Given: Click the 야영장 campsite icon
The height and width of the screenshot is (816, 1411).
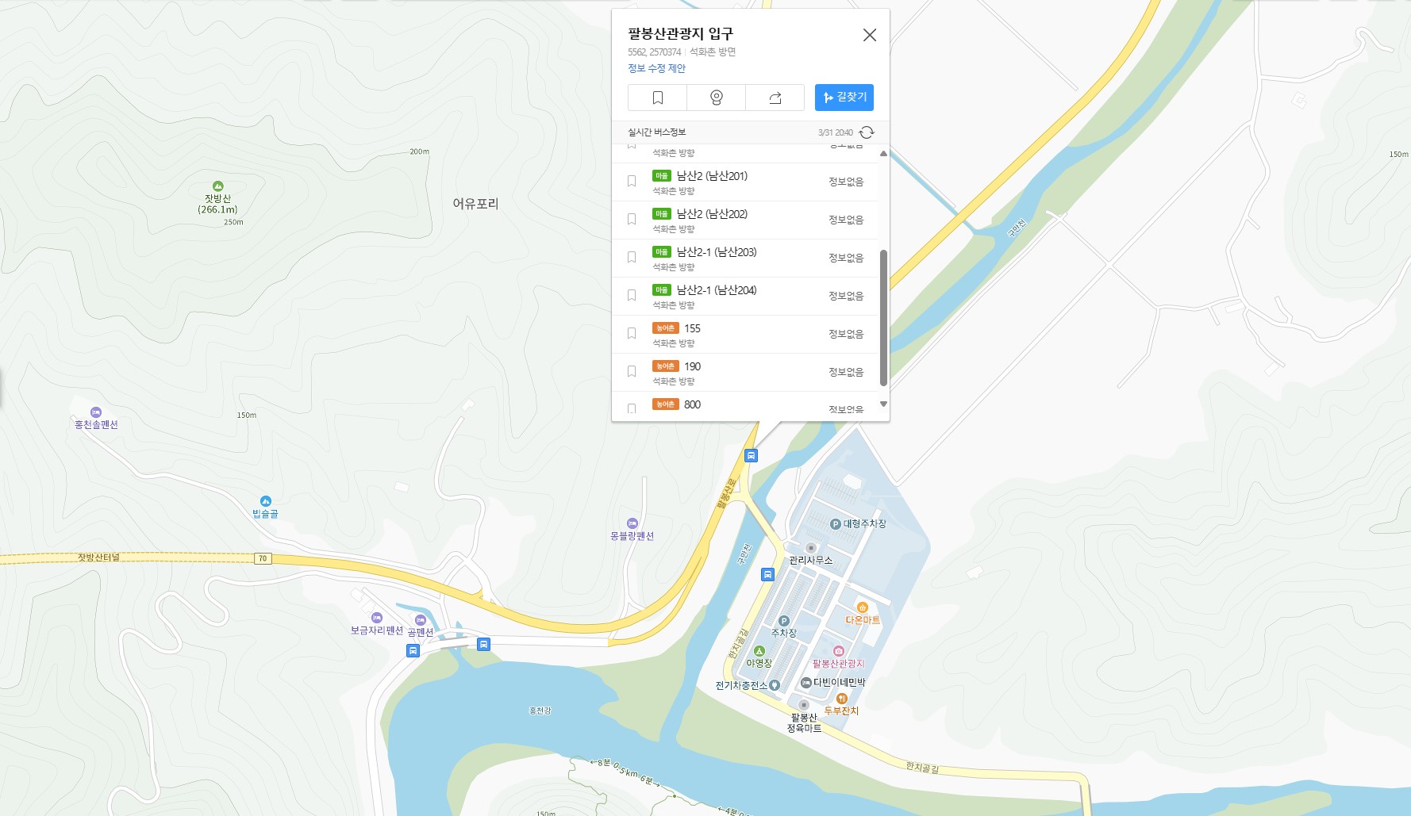Looking at the screenshot, I should pyautogui.click(x=759, y=651).
